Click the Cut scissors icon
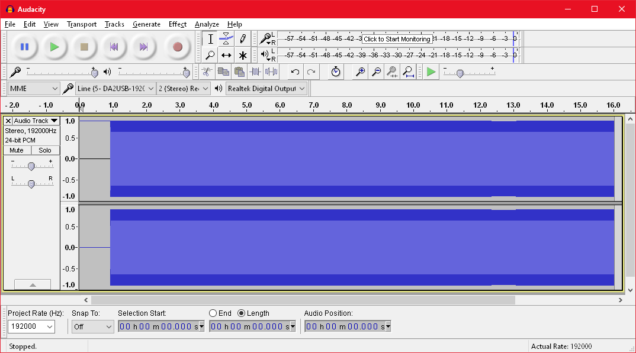Viewport: 636px width, 353px height. [207, 72]
